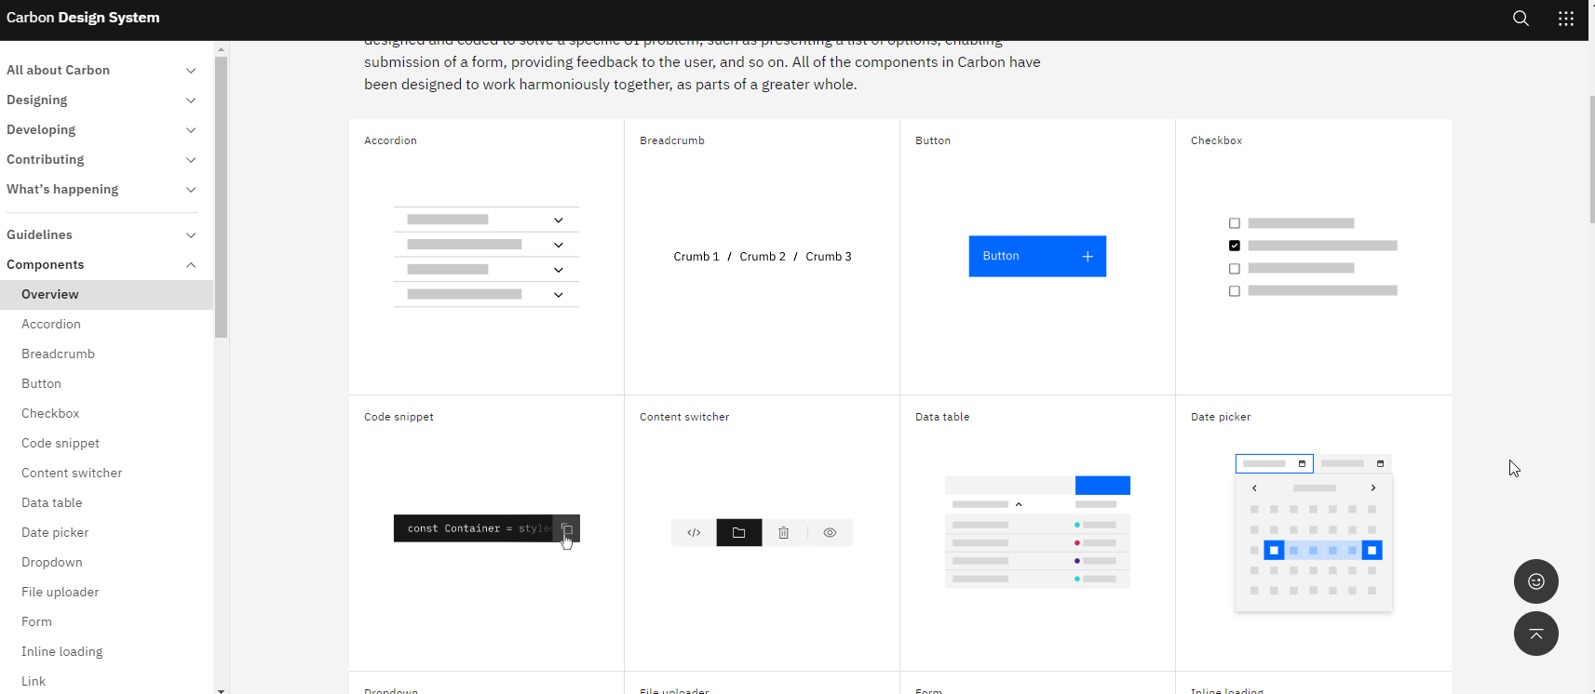The height and width of the screenshot is (694, 1595).
Task: Untick the checked second checkbox
Action: tap(1235, 246)
